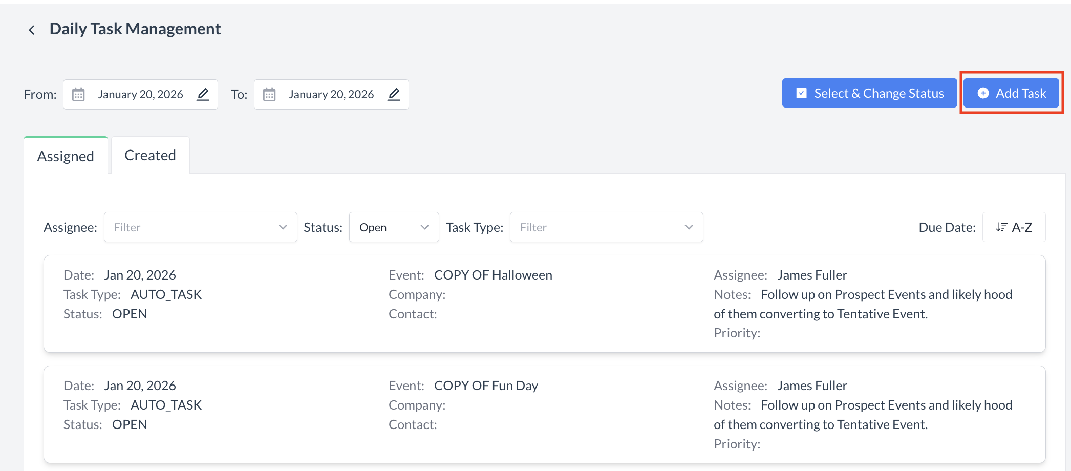Open the Assignee filter dropdown
Viewport: 1071px width, 471px height.
[200, 227]
